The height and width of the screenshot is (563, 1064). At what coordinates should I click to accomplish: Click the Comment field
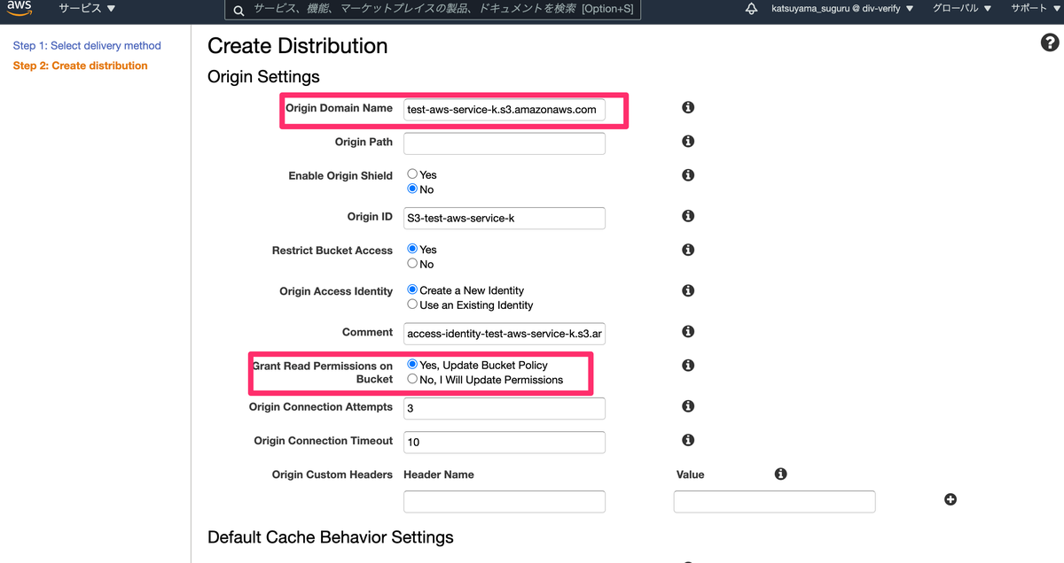(505, 334)
